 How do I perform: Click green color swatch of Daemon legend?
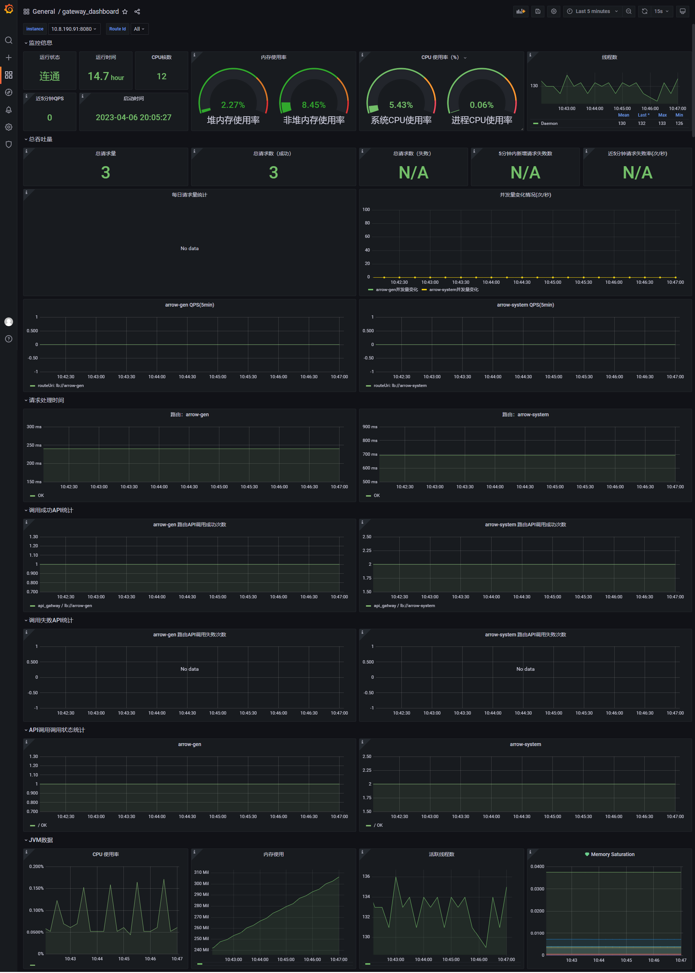[535, 124]
